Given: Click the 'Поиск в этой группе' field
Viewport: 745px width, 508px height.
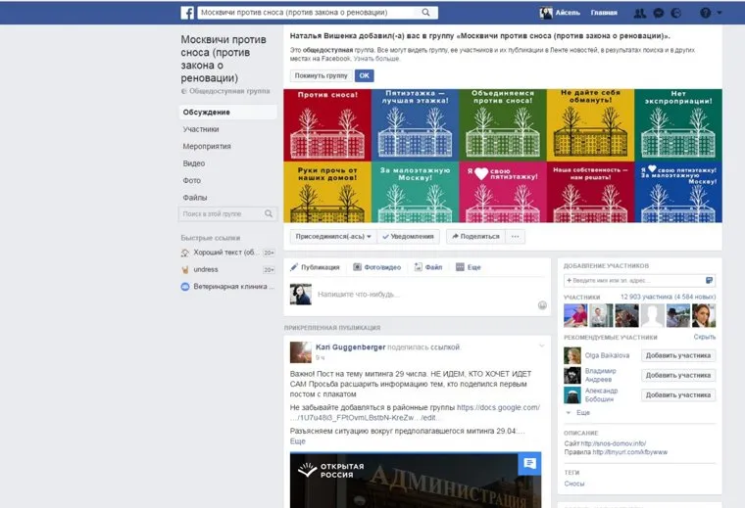Looking at the screenshot, I should coord(221,213).
